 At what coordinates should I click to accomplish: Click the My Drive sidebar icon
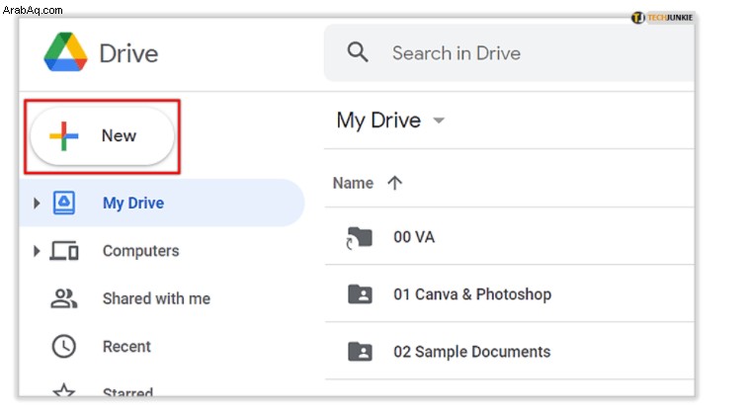pos(64,203)
